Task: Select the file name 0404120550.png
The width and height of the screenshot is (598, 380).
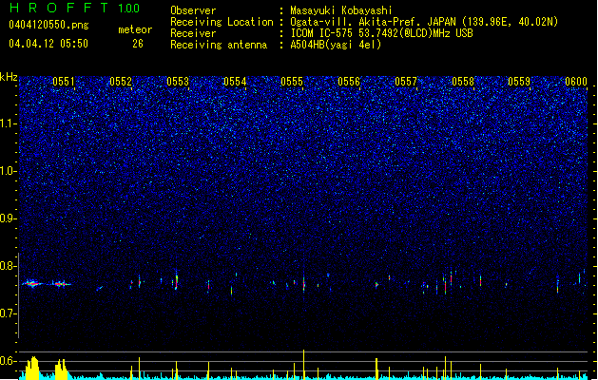Action: 48,25
